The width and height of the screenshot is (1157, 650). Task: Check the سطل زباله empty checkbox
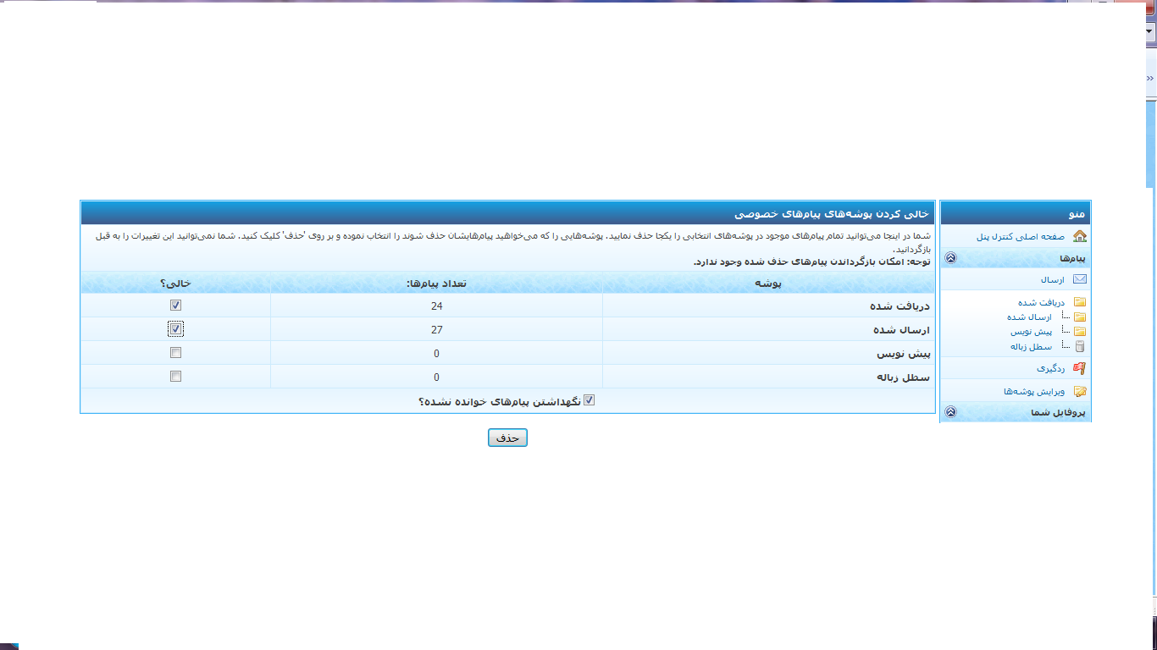point(175,377)
